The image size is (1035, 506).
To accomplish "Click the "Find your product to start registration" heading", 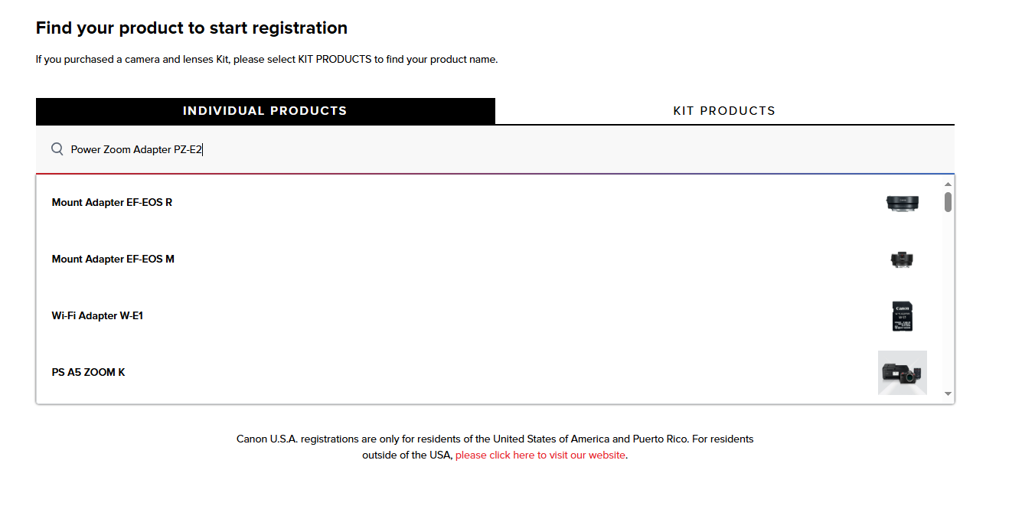I will coord(191,28).
